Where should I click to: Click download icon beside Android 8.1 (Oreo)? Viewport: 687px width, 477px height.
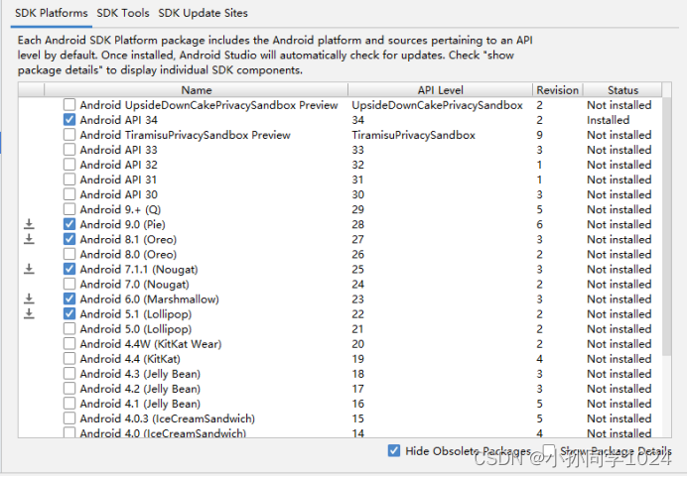[x=29, y=239]
